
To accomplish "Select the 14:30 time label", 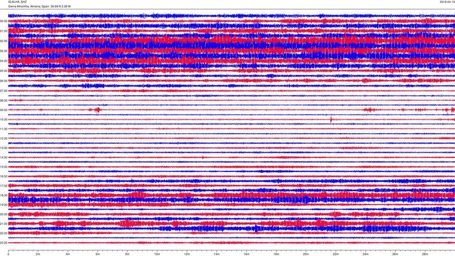I will pyautogui.click(x=3, y=157).
